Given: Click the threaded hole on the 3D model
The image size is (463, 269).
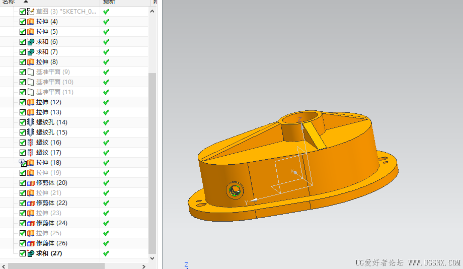Looking at the screenshot, I should click(235, 190).
